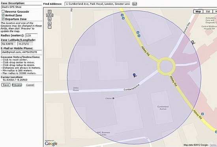Screen dimensions: 217x147
Task: Click the Find Address text field
Action: point(97,4)
